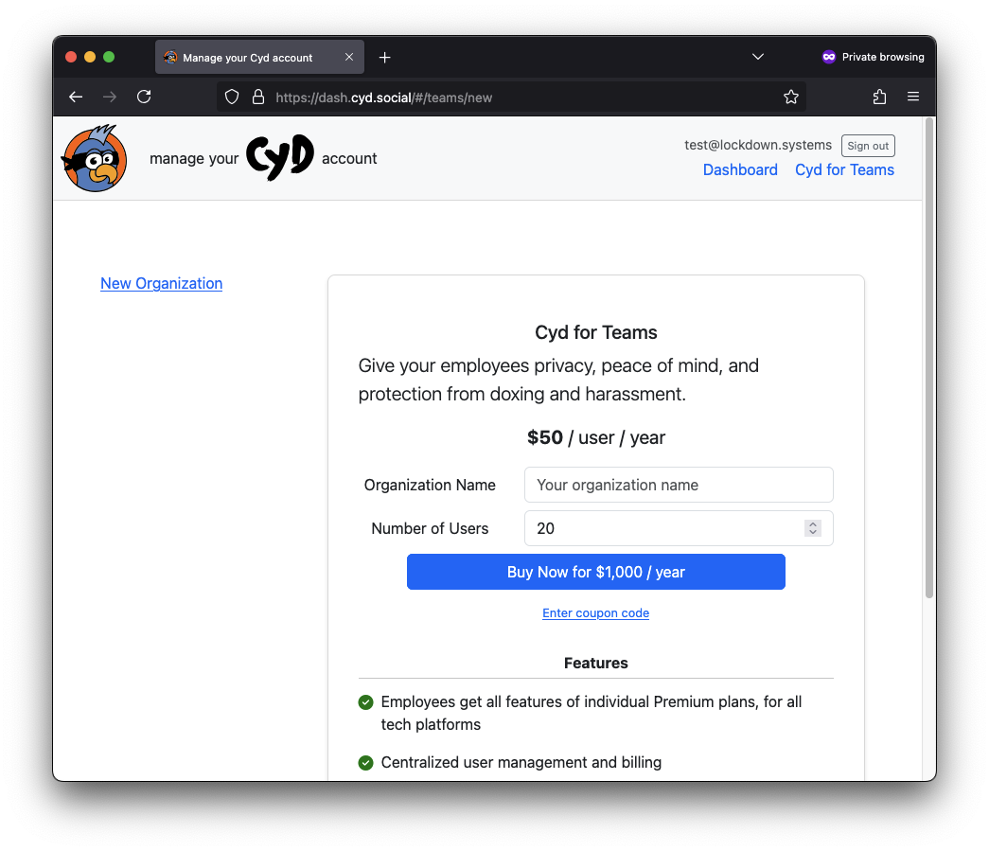This screenshot has height=851, width=989.
Task: Go to the Dashboard navigation link
Action: [740, 170]
